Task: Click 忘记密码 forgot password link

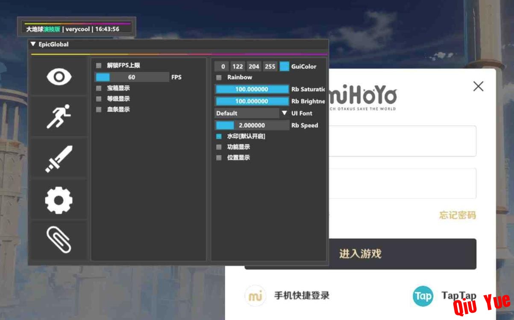Action: [457, 215]
